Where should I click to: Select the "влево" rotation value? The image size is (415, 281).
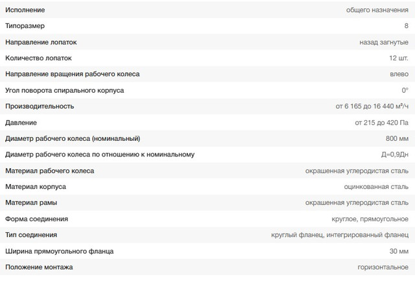pos(399,74)
